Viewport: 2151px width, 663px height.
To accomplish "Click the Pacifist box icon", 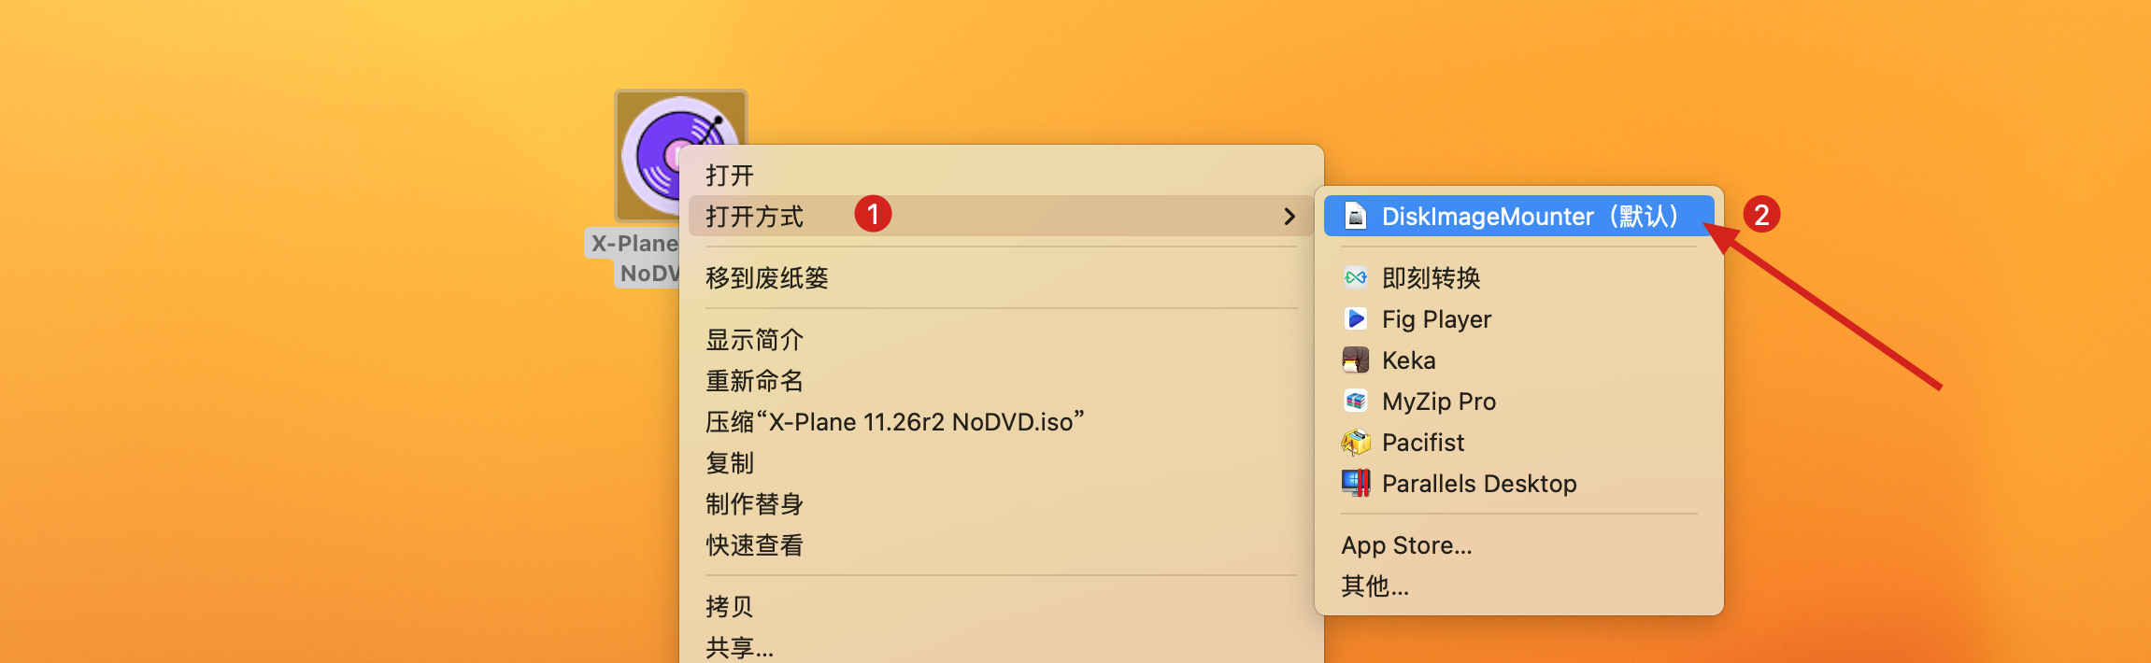I will [x=1356, y=443].
